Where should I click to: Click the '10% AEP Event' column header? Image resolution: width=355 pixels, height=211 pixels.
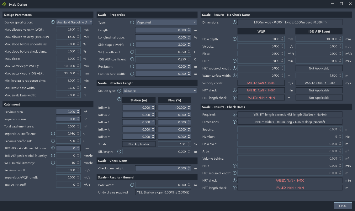coord(319,31)
